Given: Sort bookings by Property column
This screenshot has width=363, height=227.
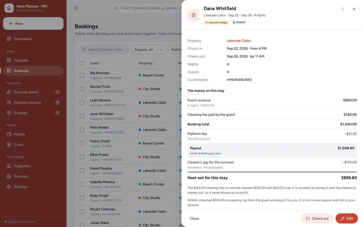Looking at the screenshot, I should (147, 63).
